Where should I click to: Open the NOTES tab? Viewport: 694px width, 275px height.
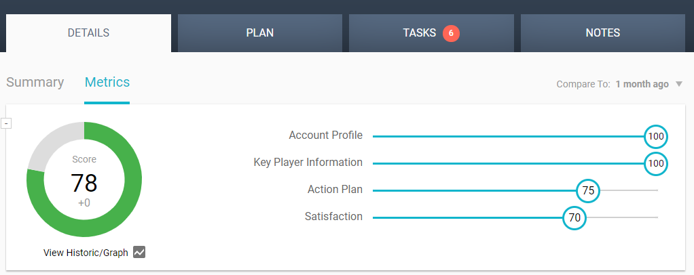(602, 33)
